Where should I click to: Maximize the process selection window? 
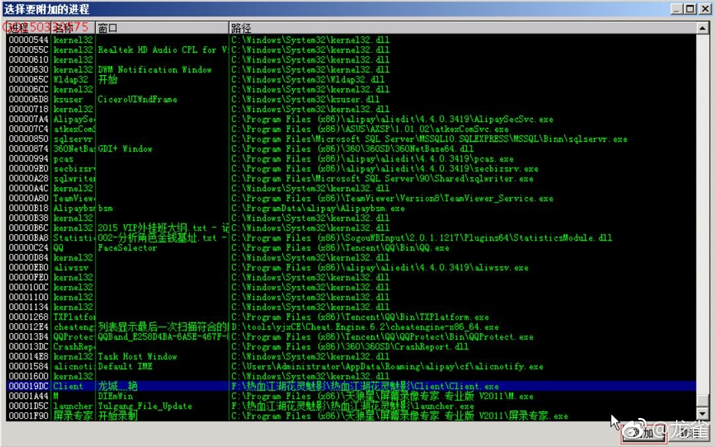691,9
